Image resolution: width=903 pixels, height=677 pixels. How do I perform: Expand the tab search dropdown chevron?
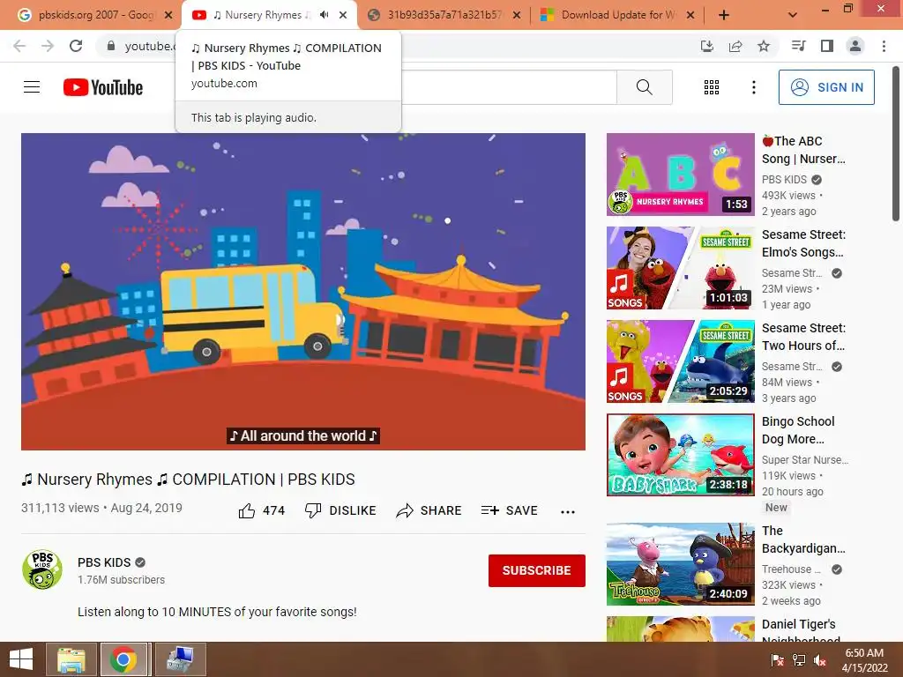793,15
